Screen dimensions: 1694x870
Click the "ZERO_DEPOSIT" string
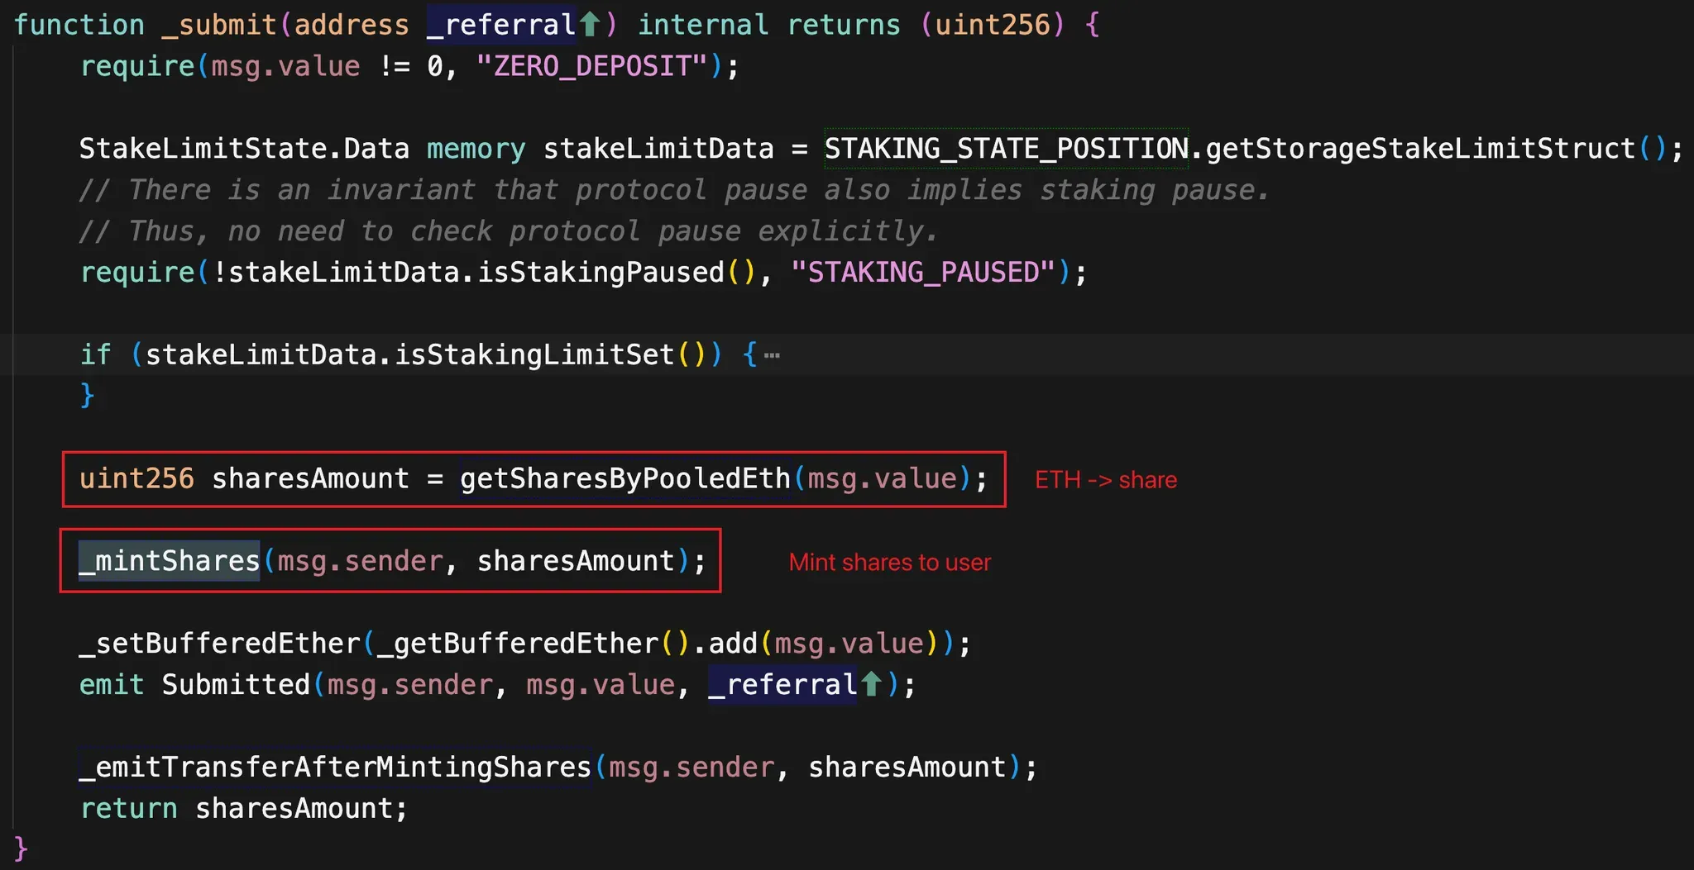[592, 66]
